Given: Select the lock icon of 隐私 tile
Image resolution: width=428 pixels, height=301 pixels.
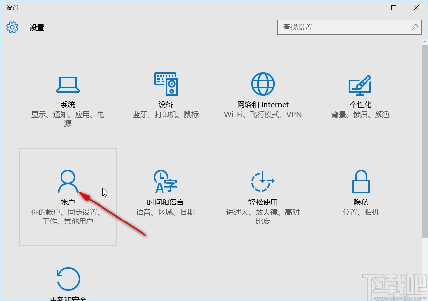Looking at the screenshot, I should click(361, 181).
